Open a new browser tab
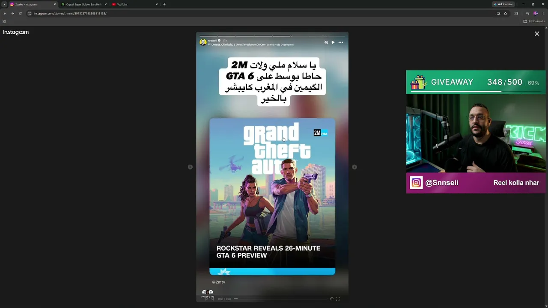 [164, 4]
